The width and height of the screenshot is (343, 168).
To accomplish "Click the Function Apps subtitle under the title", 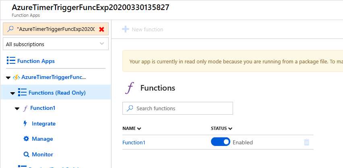I will click(26, 15).
